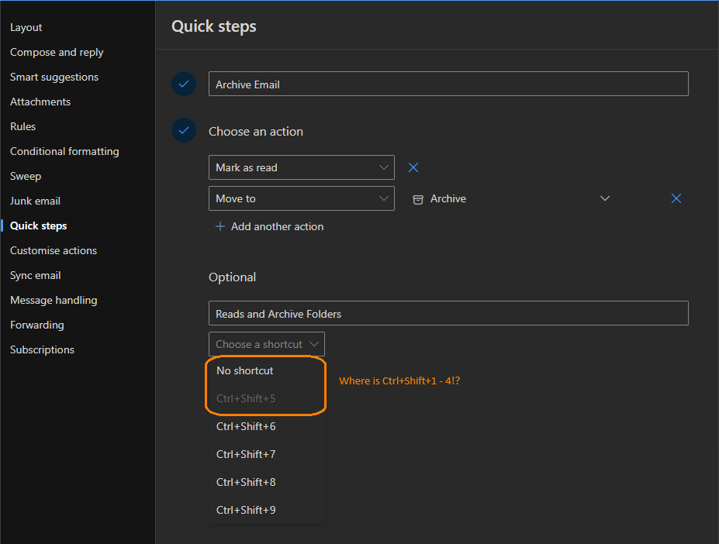This screenshot has height=544, width=719.
Task: Switch to the Sweep settings section
Action: 26,176
